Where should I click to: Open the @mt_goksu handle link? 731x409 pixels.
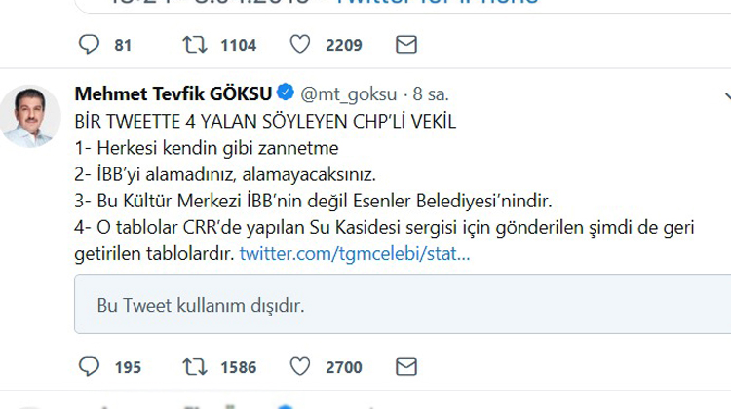point(349,94)
